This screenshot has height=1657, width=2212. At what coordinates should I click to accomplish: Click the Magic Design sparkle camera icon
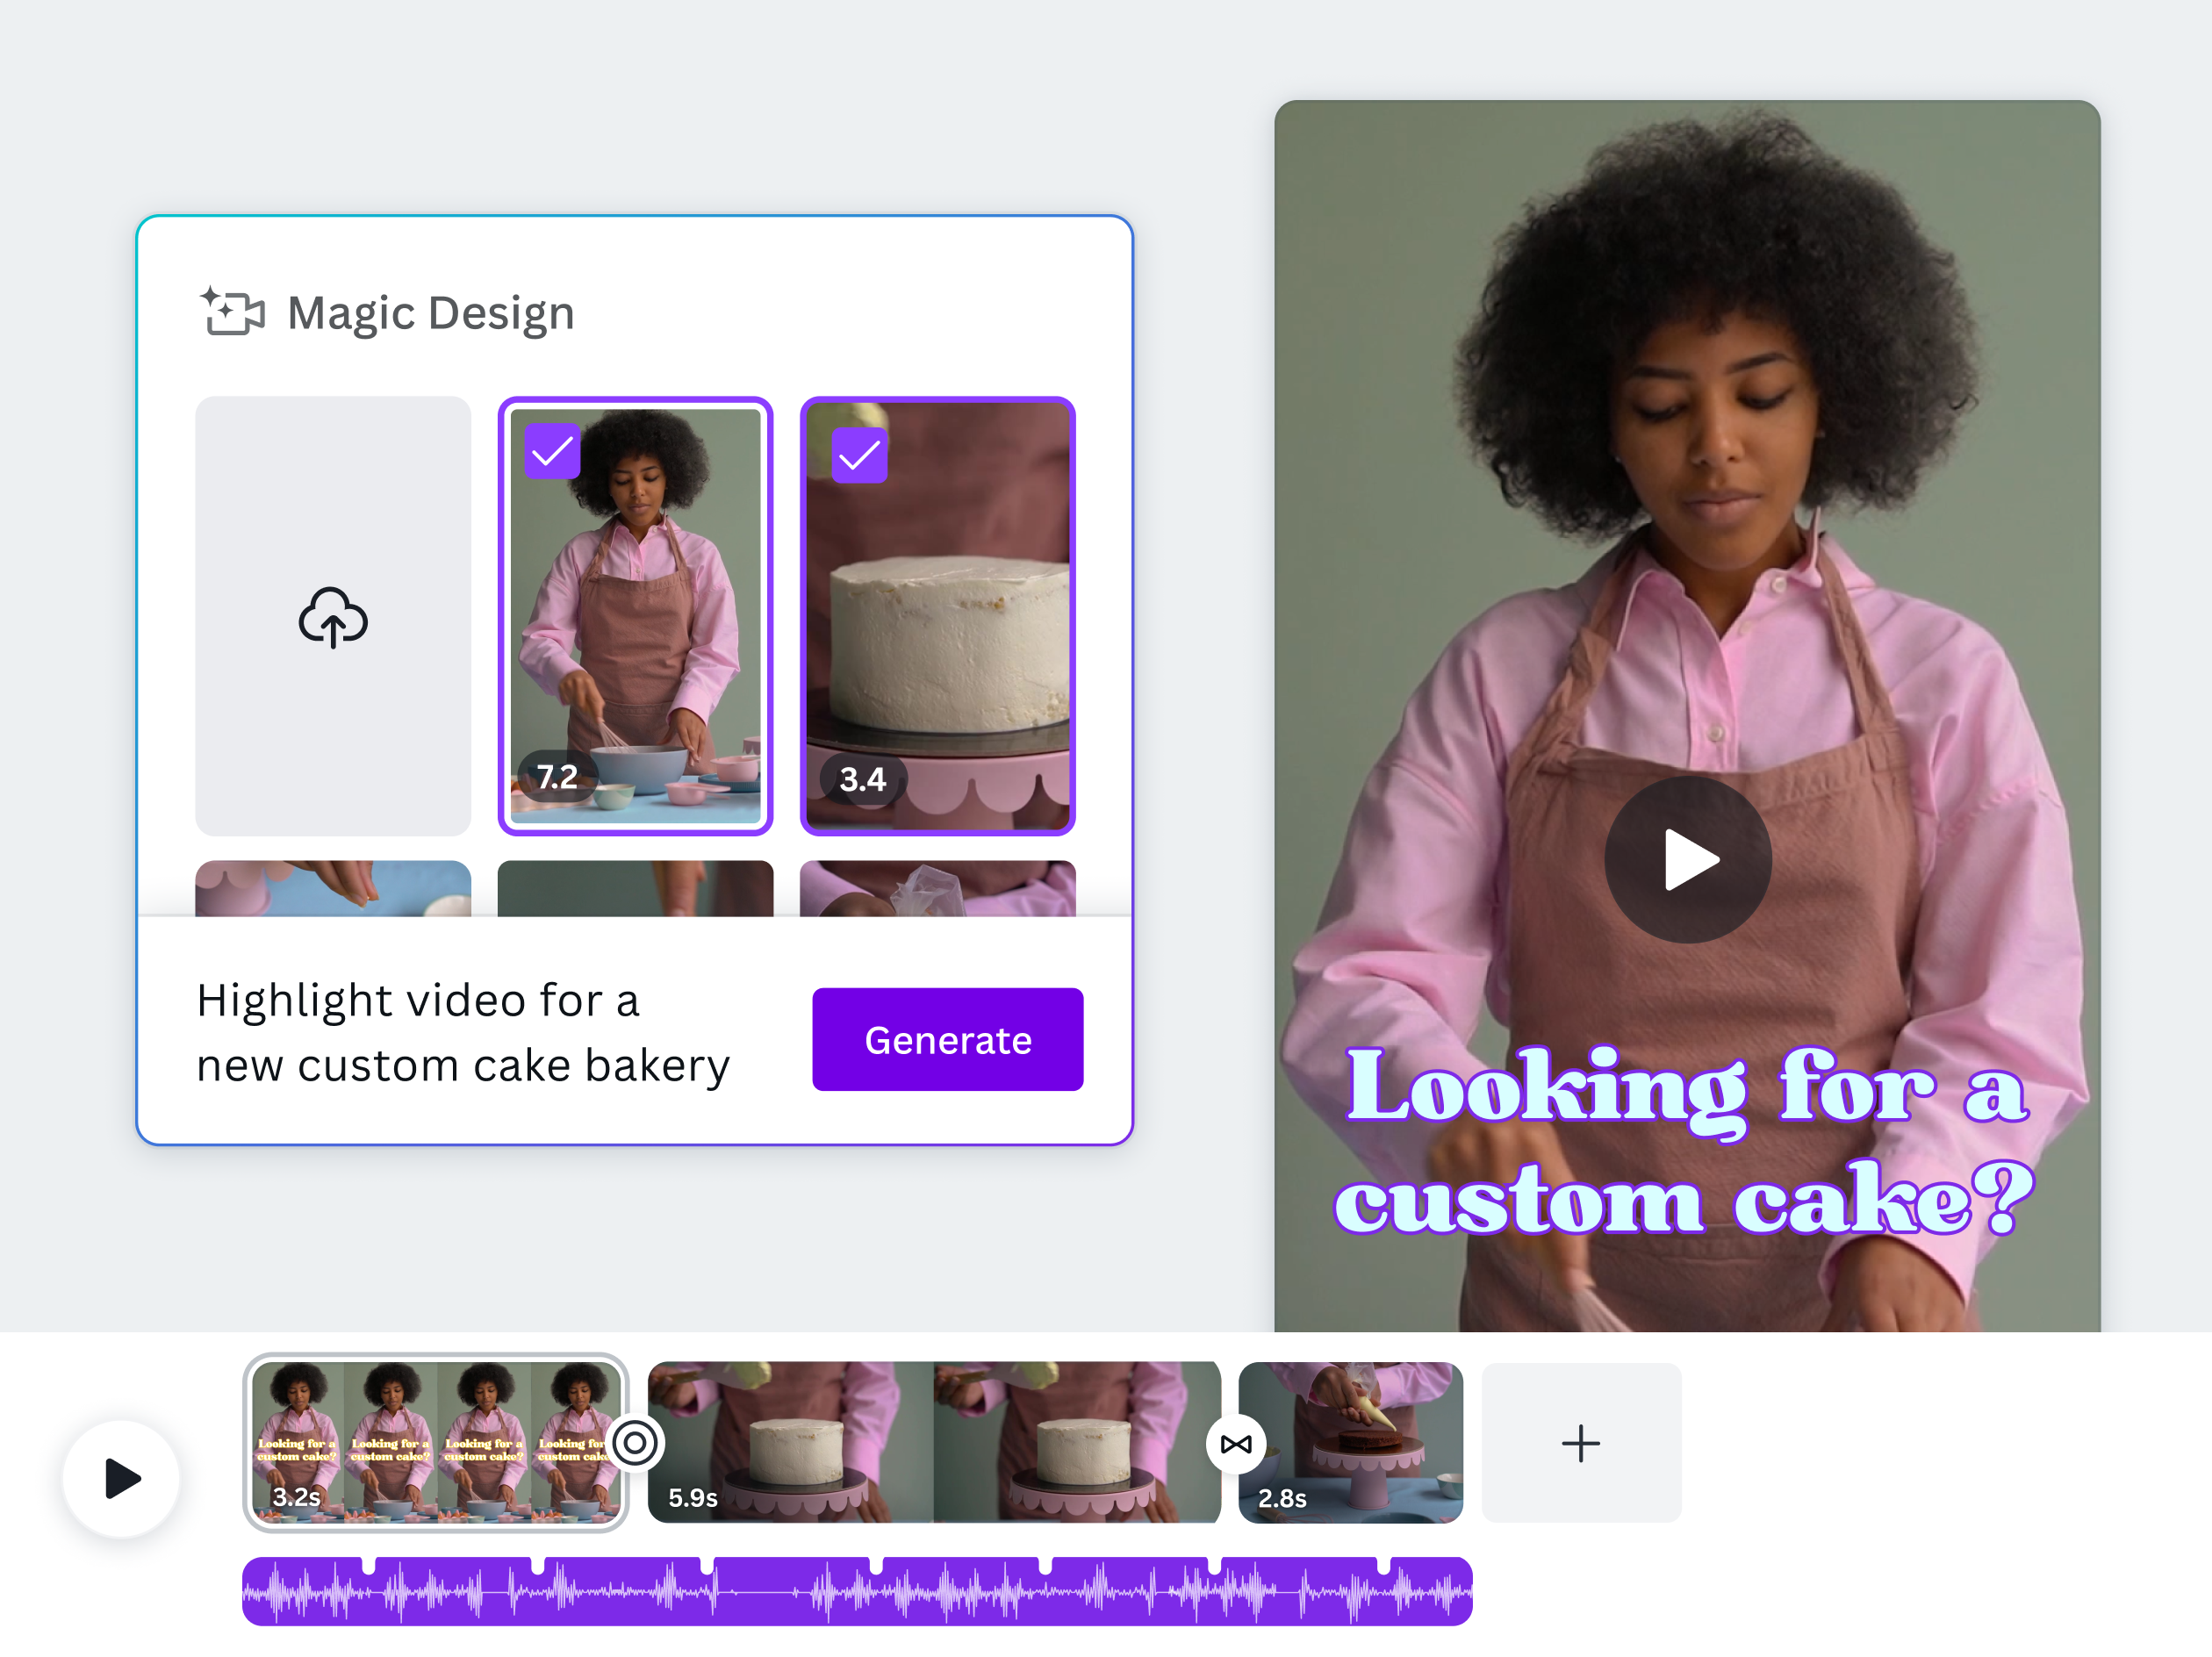pyautogui.click(x=231, y=312)
